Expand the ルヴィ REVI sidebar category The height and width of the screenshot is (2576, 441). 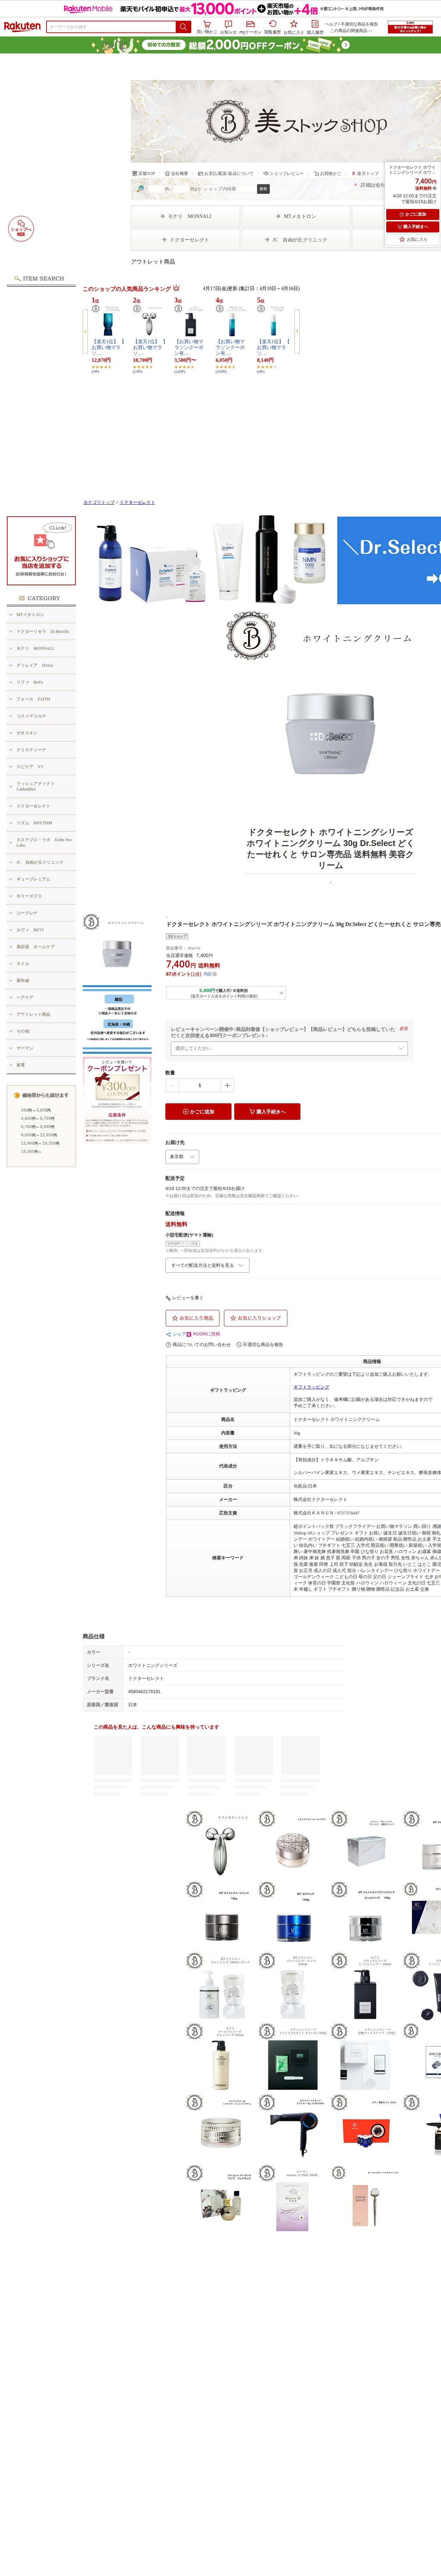click(x=41, y=930)
